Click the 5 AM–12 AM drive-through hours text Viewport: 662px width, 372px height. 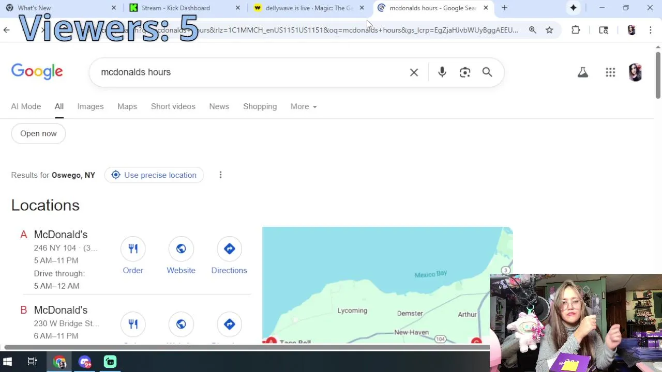[57, 286]
